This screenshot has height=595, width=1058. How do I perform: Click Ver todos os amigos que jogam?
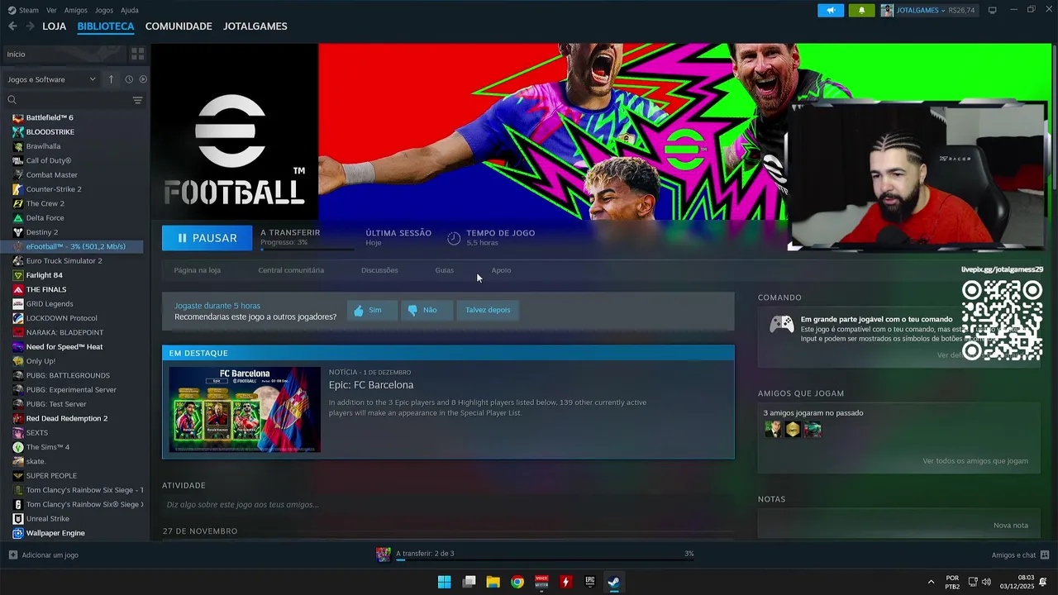tap(975, 461)
